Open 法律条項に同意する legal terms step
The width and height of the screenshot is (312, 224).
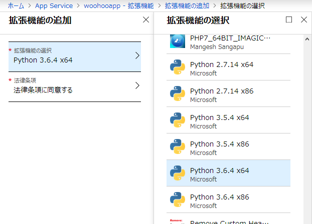[75, 86]
